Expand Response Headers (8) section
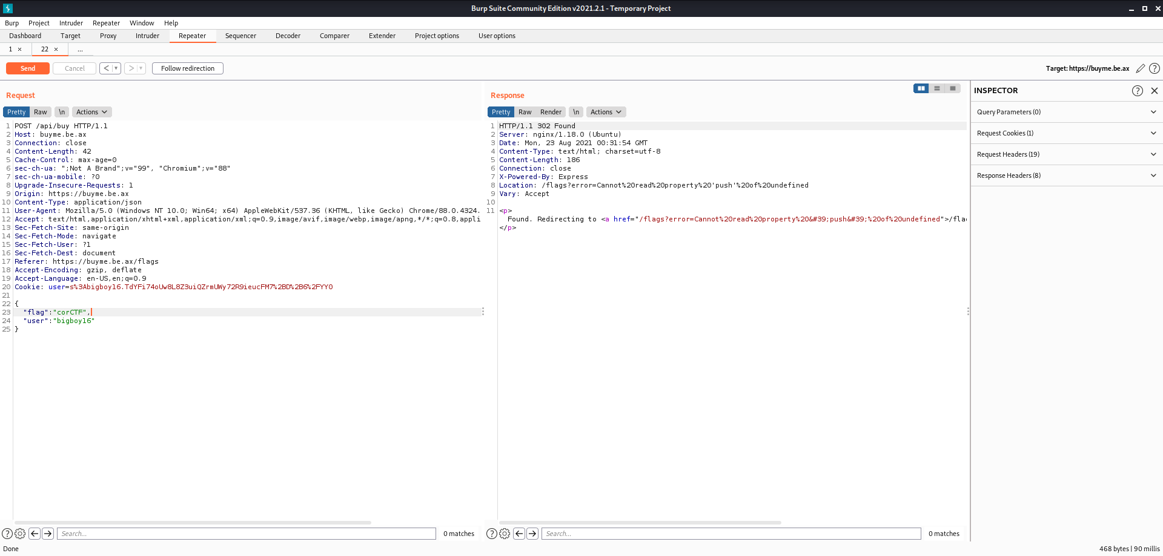This screenshot has width=1163, height=556. pyautogui.click(x=1067, y=175)
